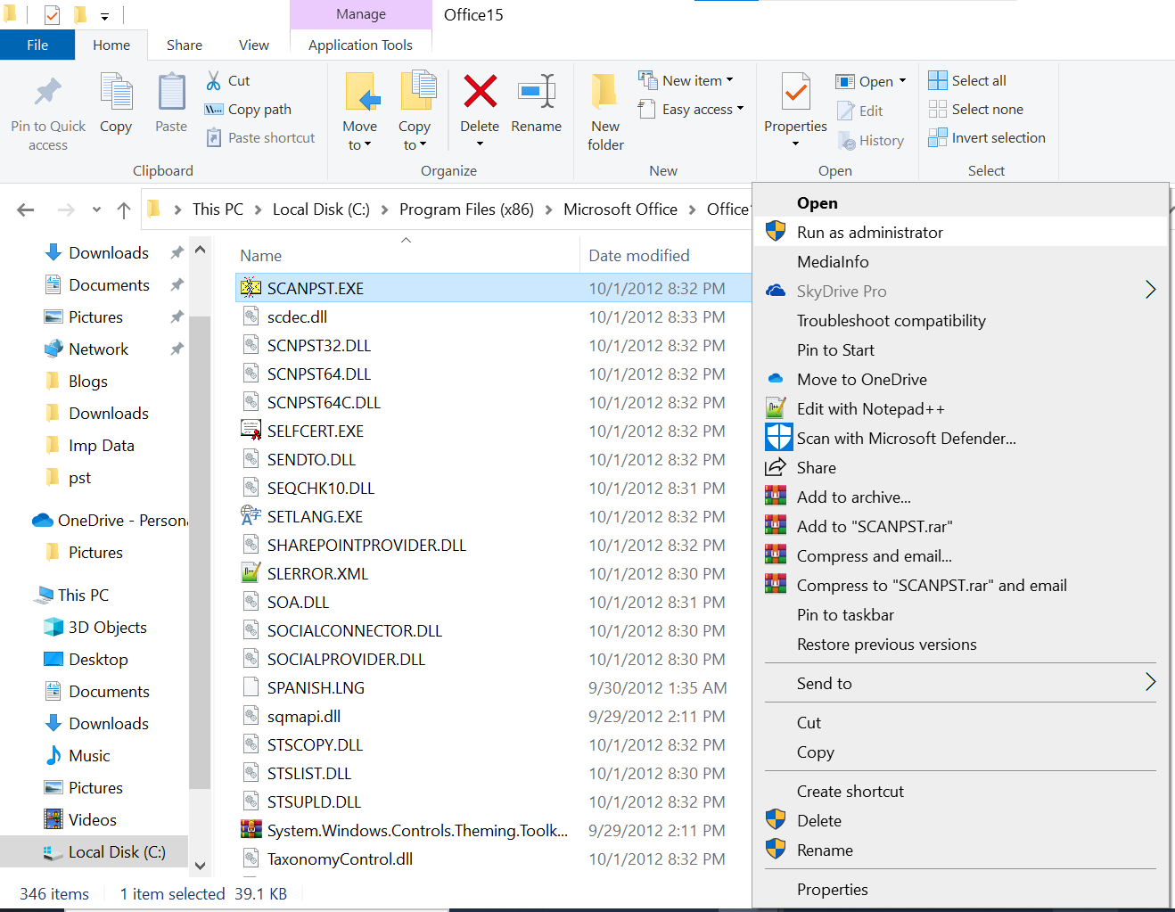
Task: Open 3D Objects in navigation pane
Action: pos(107,627)
